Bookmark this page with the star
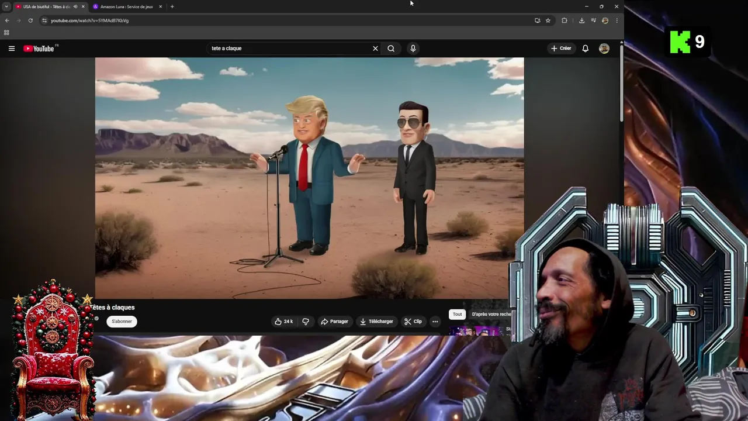The width and height of the screenshot is (748, 421). pyautogui.click(x=548, y=20)
